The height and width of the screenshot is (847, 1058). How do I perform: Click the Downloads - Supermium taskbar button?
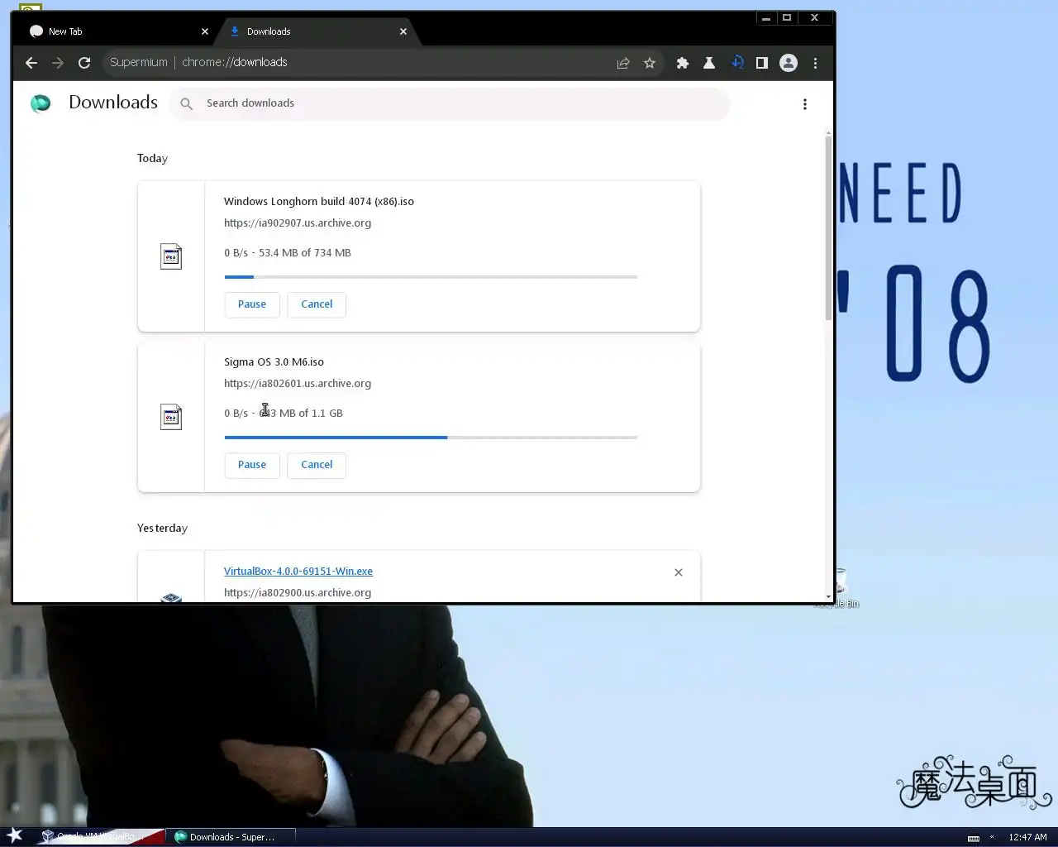pos(231,837)
